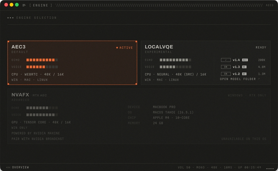Click "PAIR WITH NVIDIA BROADCAST" text
Viewport: 278px width, 171px height.
click(x=38, y=139)
